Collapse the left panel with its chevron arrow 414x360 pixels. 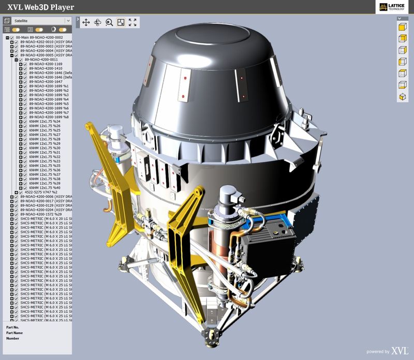click(x=78, y=19)
